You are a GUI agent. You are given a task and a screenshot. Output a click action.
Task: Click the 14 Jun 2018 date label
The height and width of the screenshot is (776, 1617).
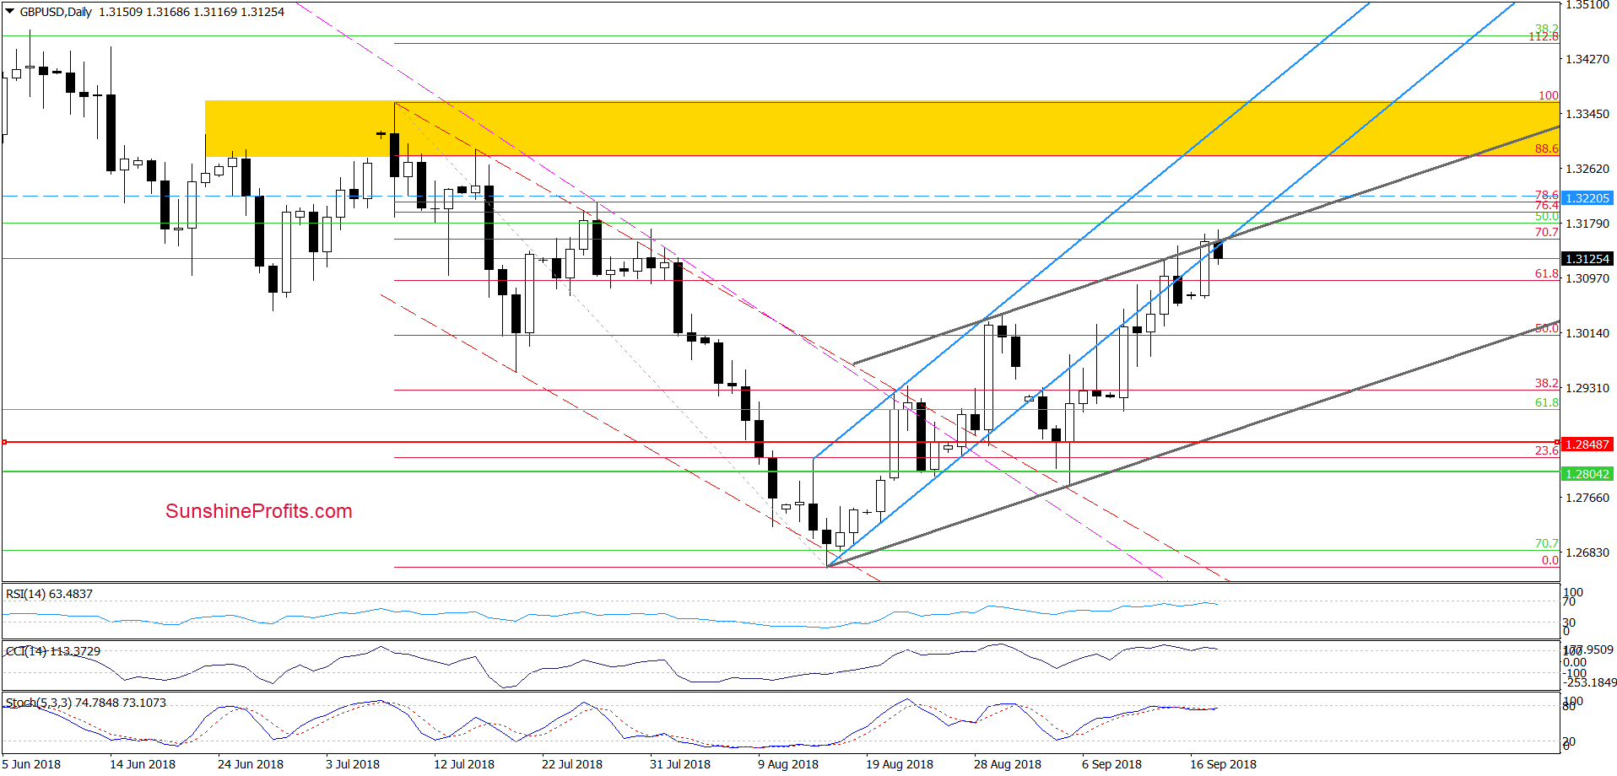coord(143,764)
